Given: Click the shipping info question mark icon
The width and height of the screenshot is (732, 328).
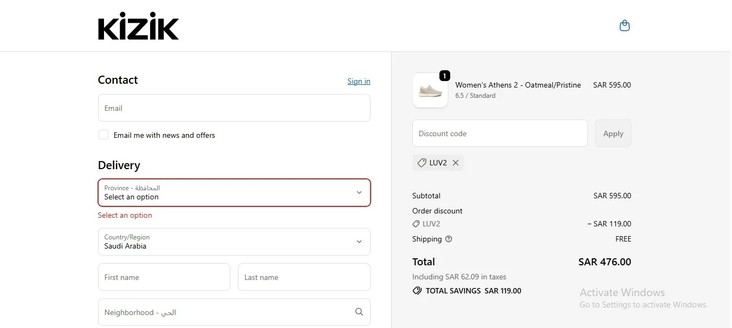Looking at the screenshot, I should (449, 239).
